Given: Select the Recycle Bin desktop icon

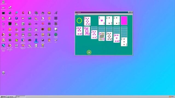Looking at the screenshot, I should pos(3,73).
